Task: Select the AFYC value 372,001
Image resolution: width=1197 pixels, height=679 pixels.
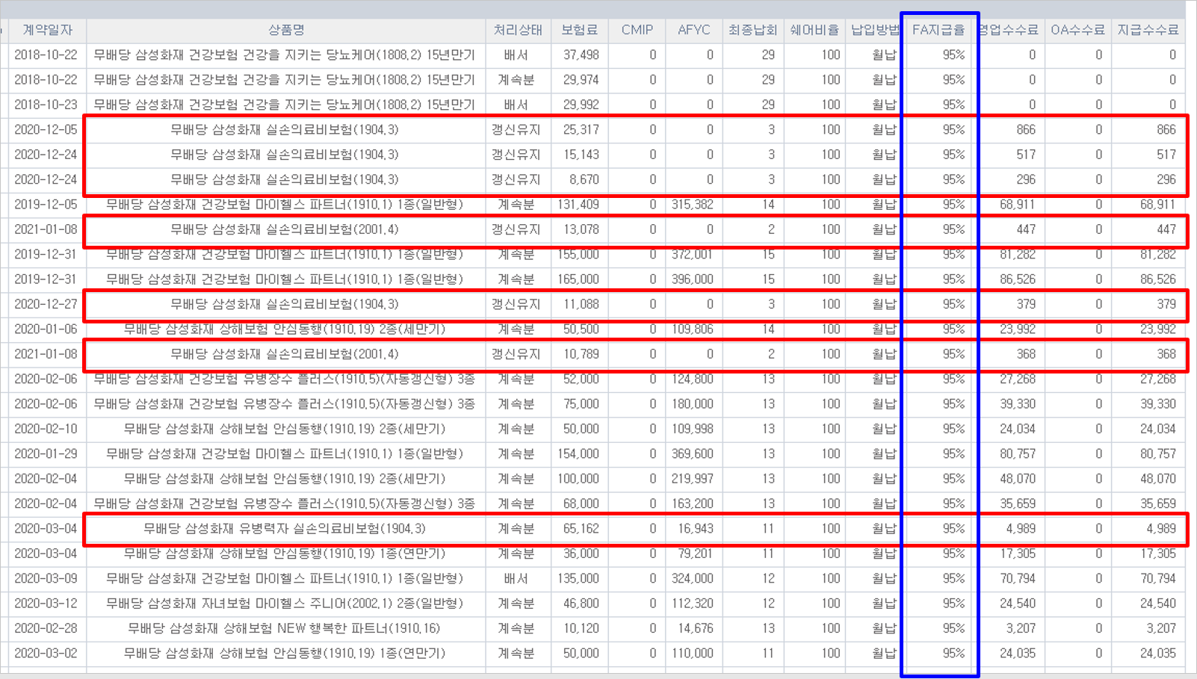Action: coord(692,255)
